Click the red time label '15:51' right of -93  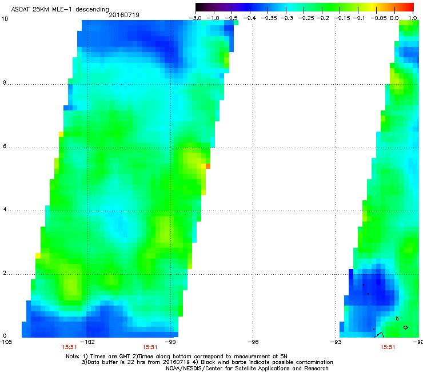coord(388,347)
